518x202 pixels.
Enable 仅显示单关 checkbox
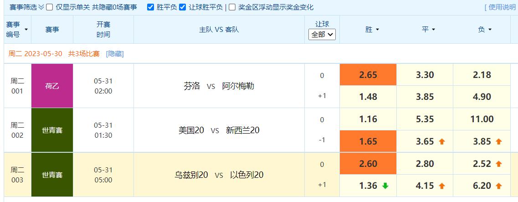[x=50, y=7]
